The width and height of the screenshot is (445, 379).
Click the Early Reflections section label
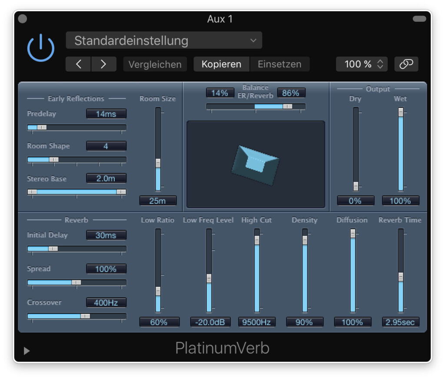click(x=76, y=99)
